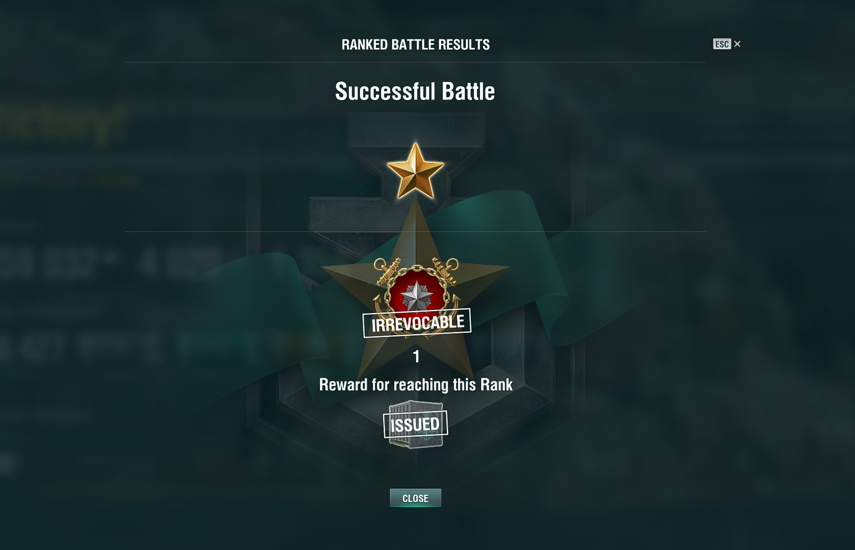
Task: Click the ESC key badge
Action: click(x=722, y=44)
